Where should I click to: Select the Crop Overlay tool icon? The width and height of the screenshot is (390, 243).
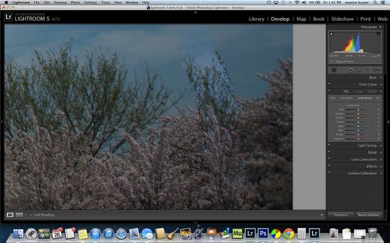(334, 70)
